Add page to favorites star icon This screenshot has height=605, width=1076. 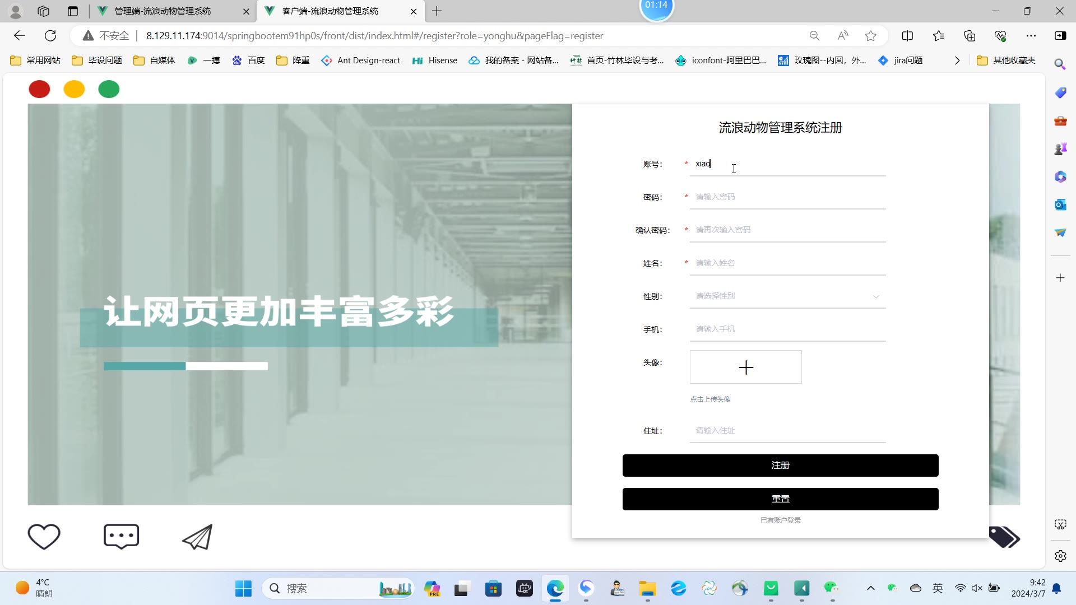coord(870,36)
